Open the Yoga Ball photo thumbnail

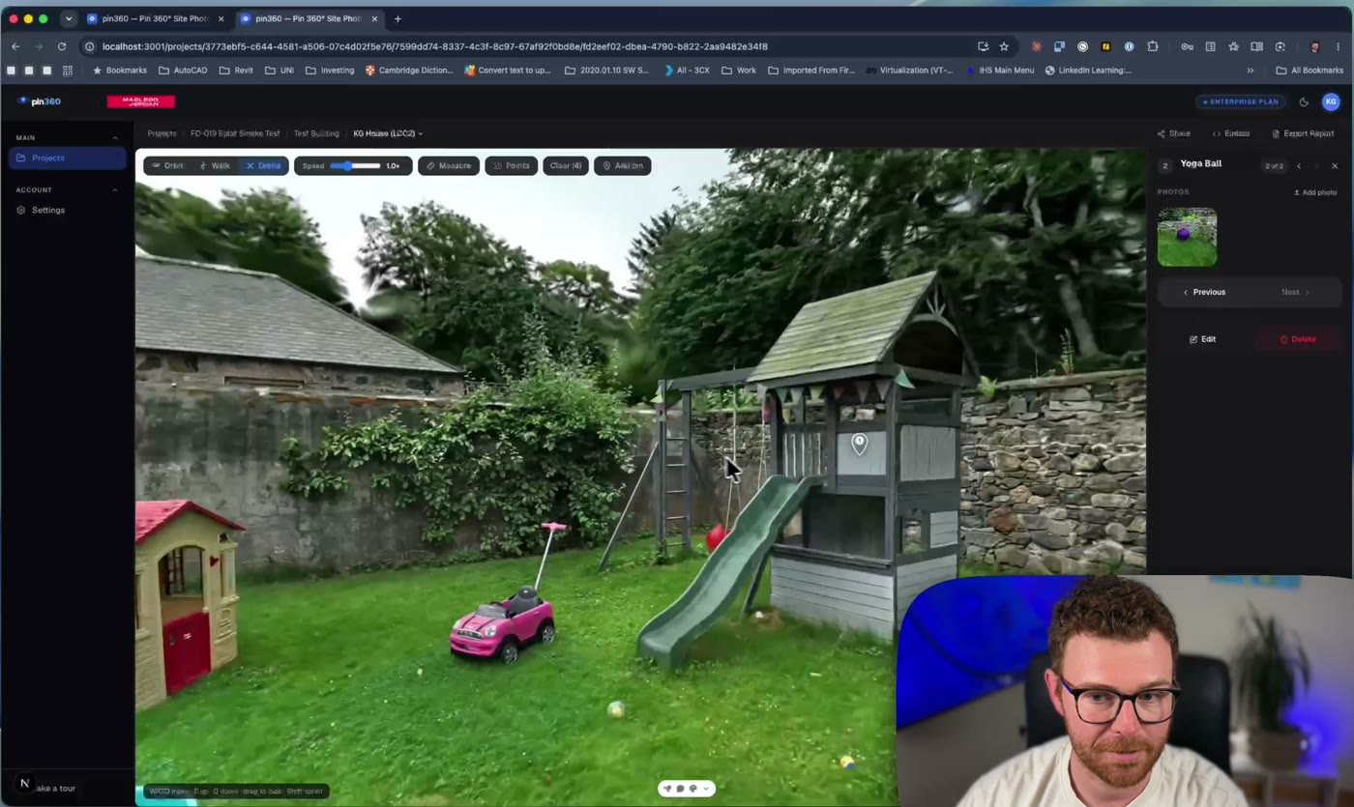coord(1187,237)
